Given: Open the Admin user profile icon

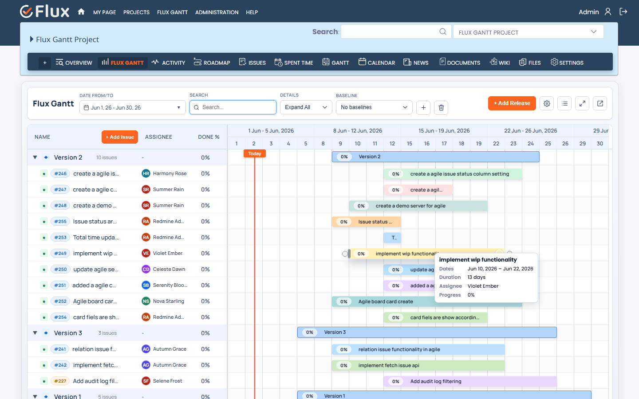Looking at the screenshot, I should 608,12.
